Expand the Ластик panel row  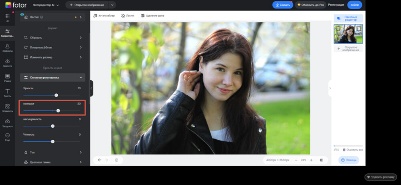click(53, 17)
